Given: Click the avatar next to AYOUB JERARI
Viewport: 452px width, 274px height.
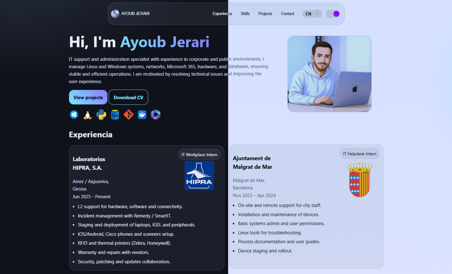Looking at the screenshot, I should coord(115,14).
